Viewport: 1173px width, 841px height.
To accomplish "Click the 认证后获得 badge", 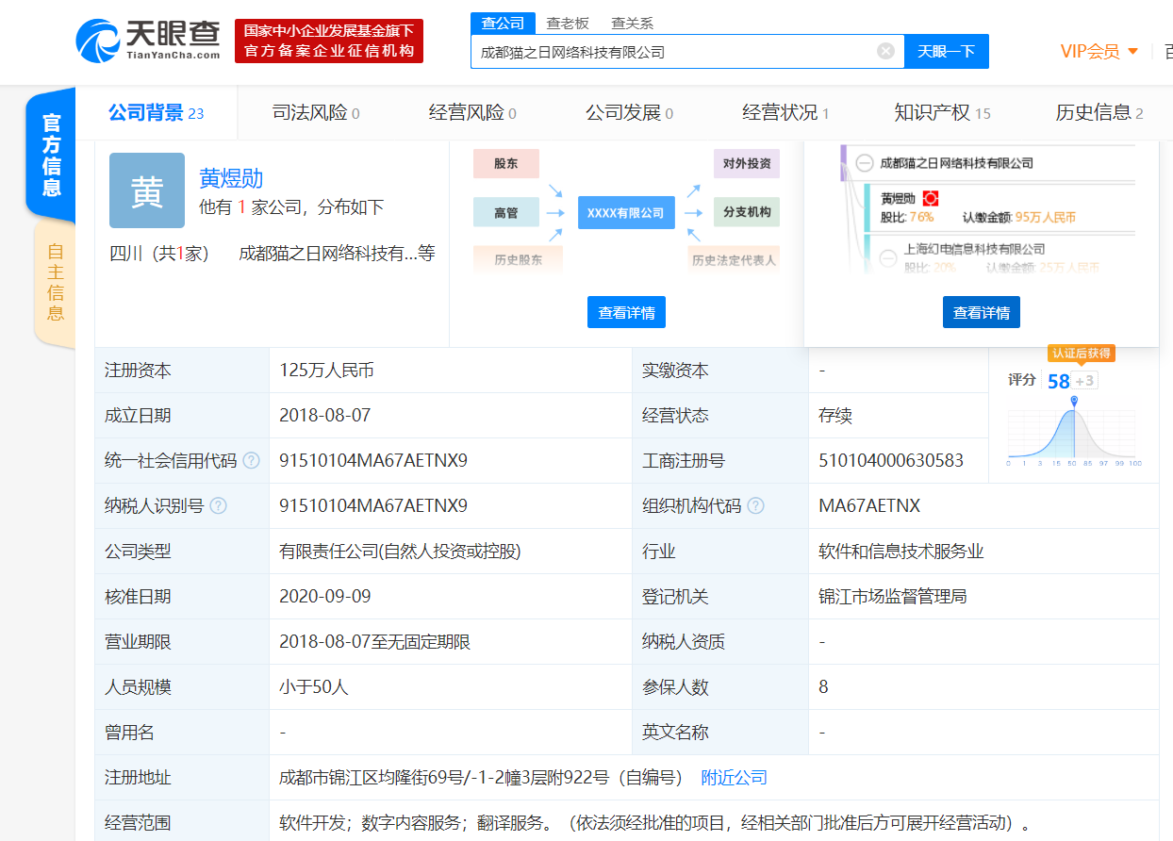I will pyautogui.click(x=1081, y=353).
